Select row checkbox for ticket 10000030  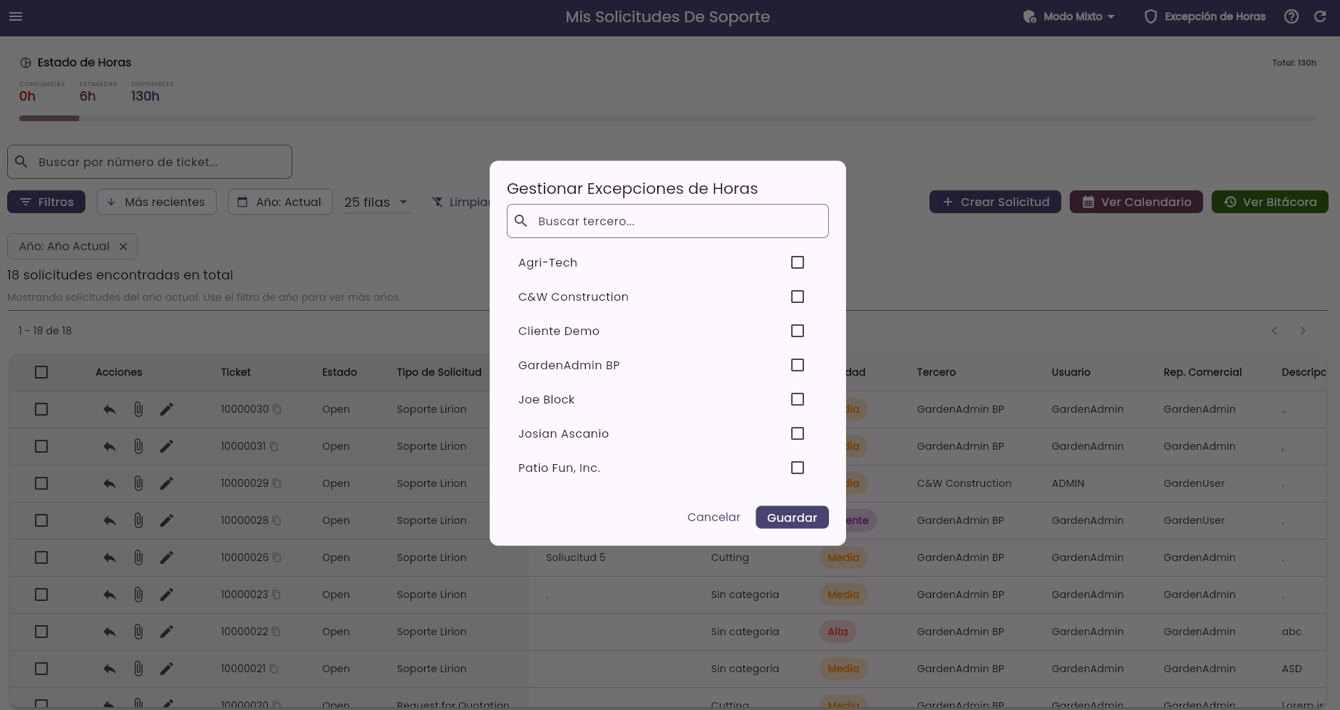(x=41, y=409)
